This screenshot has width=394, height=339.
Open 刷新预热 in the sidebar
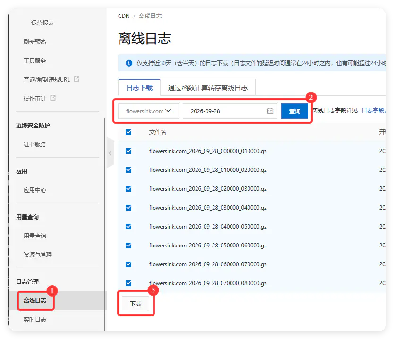coord(35,42)
